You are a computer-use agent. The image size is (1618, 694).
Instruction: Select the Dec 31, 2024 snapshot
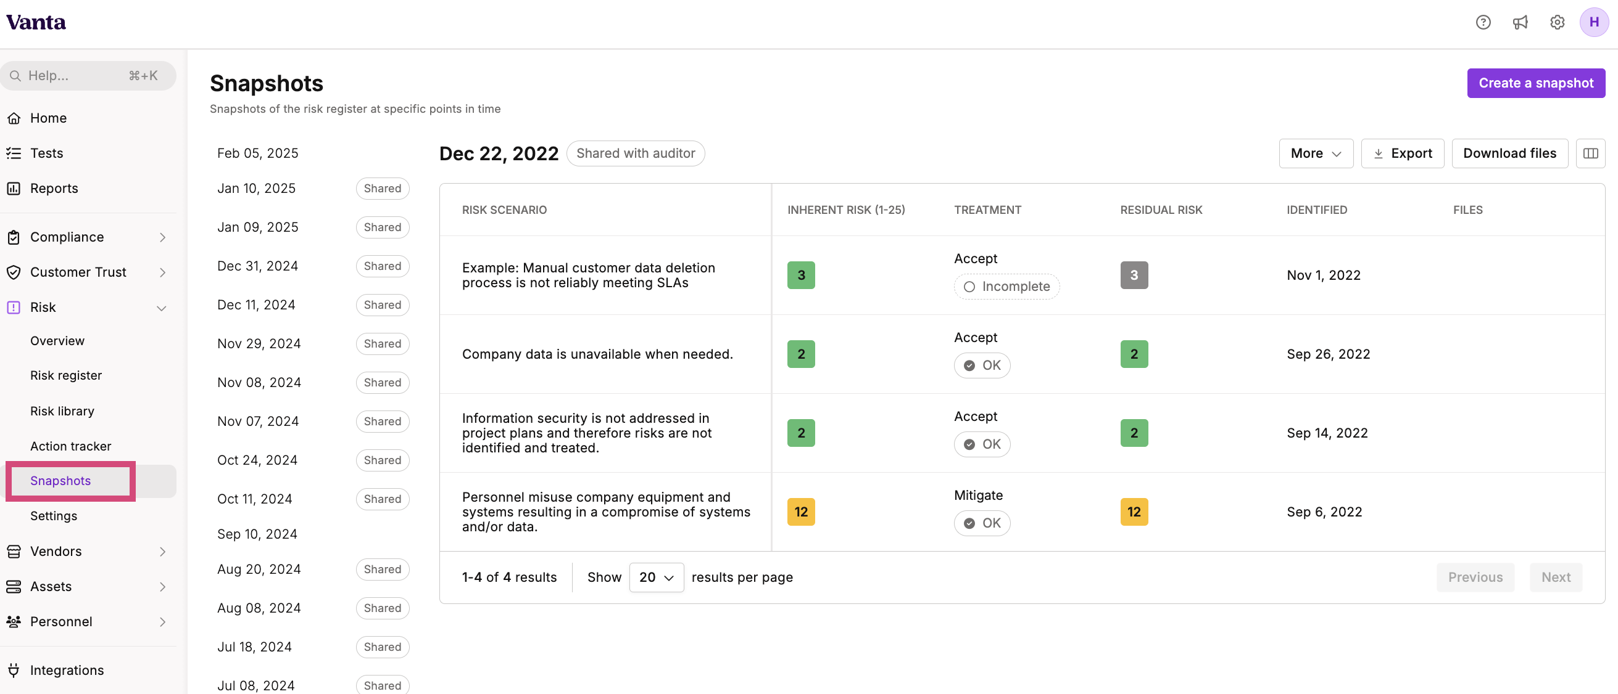point(257,266)
